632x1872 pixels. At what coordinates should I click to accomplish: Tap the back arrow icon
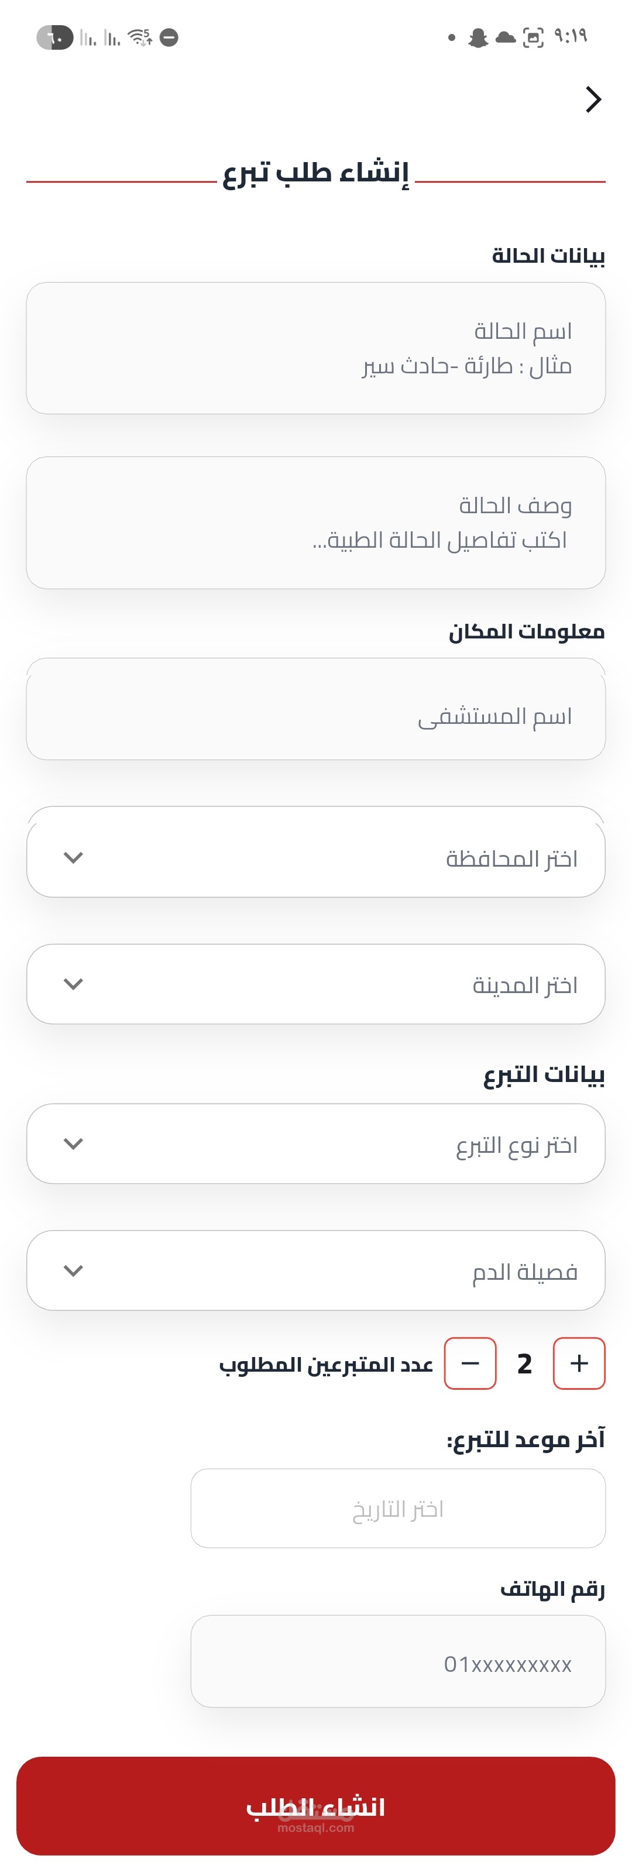(x=593, y=99)
